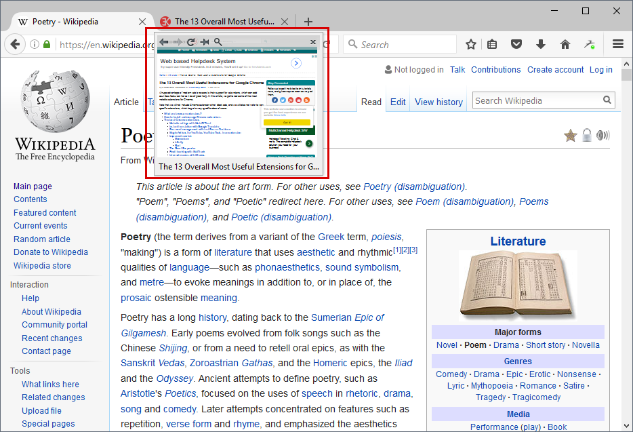Show bookmarks list icon
Viewport: 633px width, 432px height.
pyautogui.click(x=492, y=44)
